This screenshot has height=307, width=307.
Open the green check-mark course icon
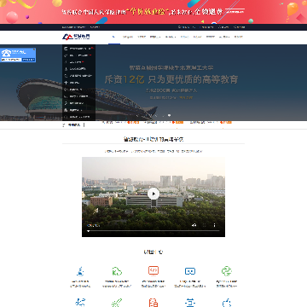pyautogui.click(x=117, y=303)
